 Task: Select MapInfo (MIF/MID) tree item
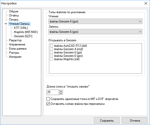pos(26,32)
